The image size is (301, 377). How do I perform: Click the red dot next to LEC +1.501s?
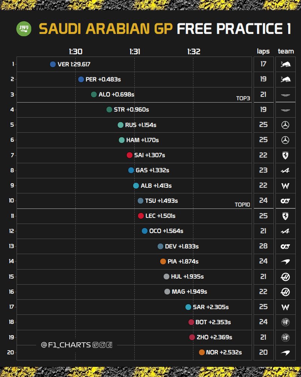point(141,216)
